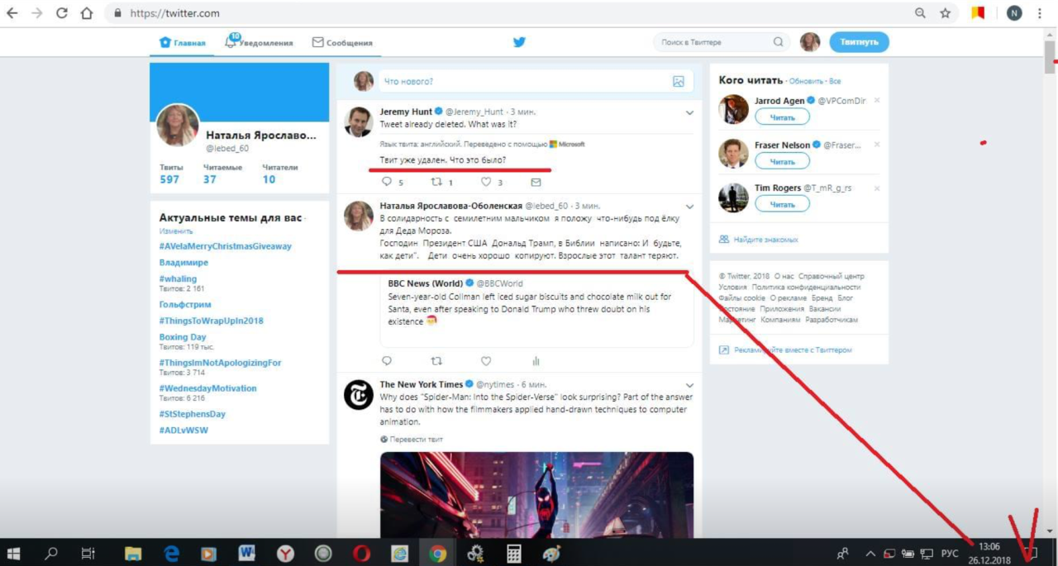Switch to the Сообщения messages tab
Viewport: 1058px width, 566px height.
[x=342, y=43]
